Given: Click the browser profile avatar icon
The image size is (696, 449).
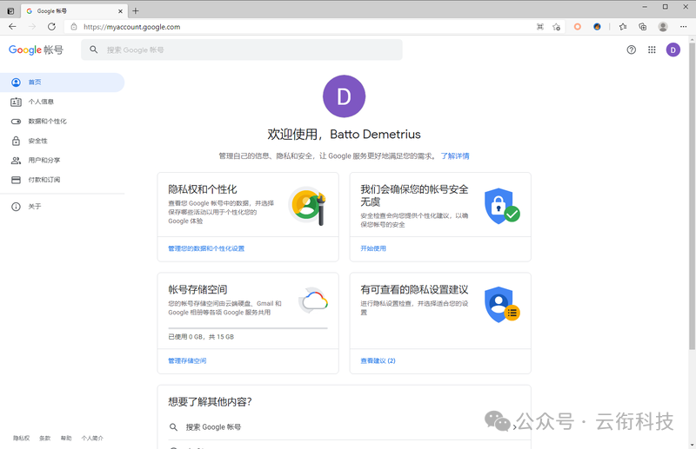Looking at the screenshot, I should click(663, 27).
